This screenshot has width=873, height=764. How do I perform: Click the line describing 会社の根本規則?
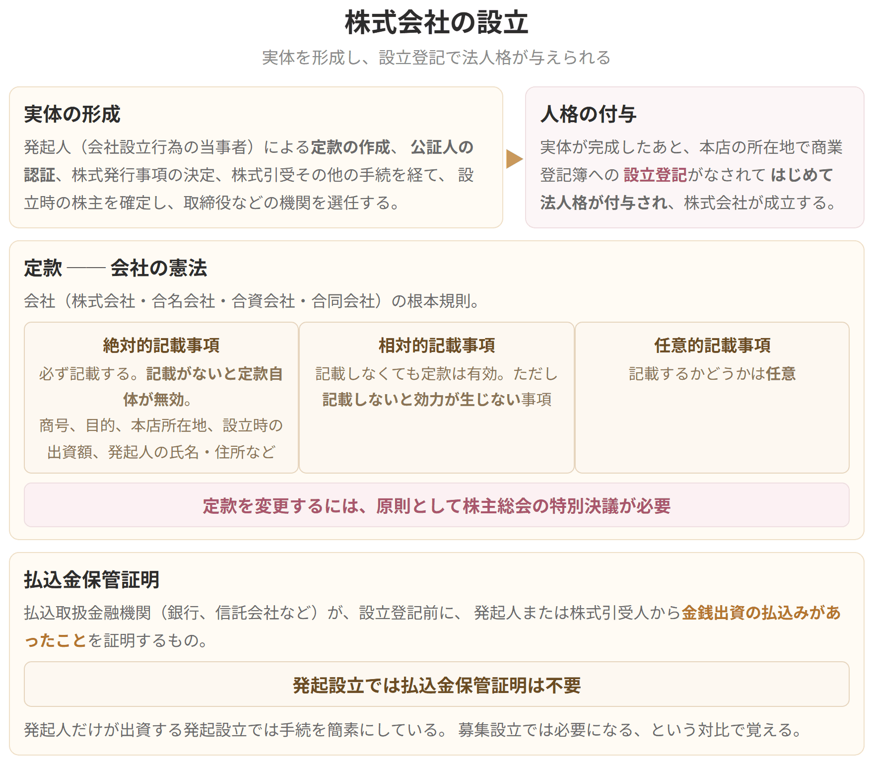(x=252, y=301)
